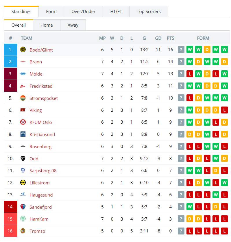
Task: Click the KFUM Oslo team badge
Action: [x=23, y=122]
